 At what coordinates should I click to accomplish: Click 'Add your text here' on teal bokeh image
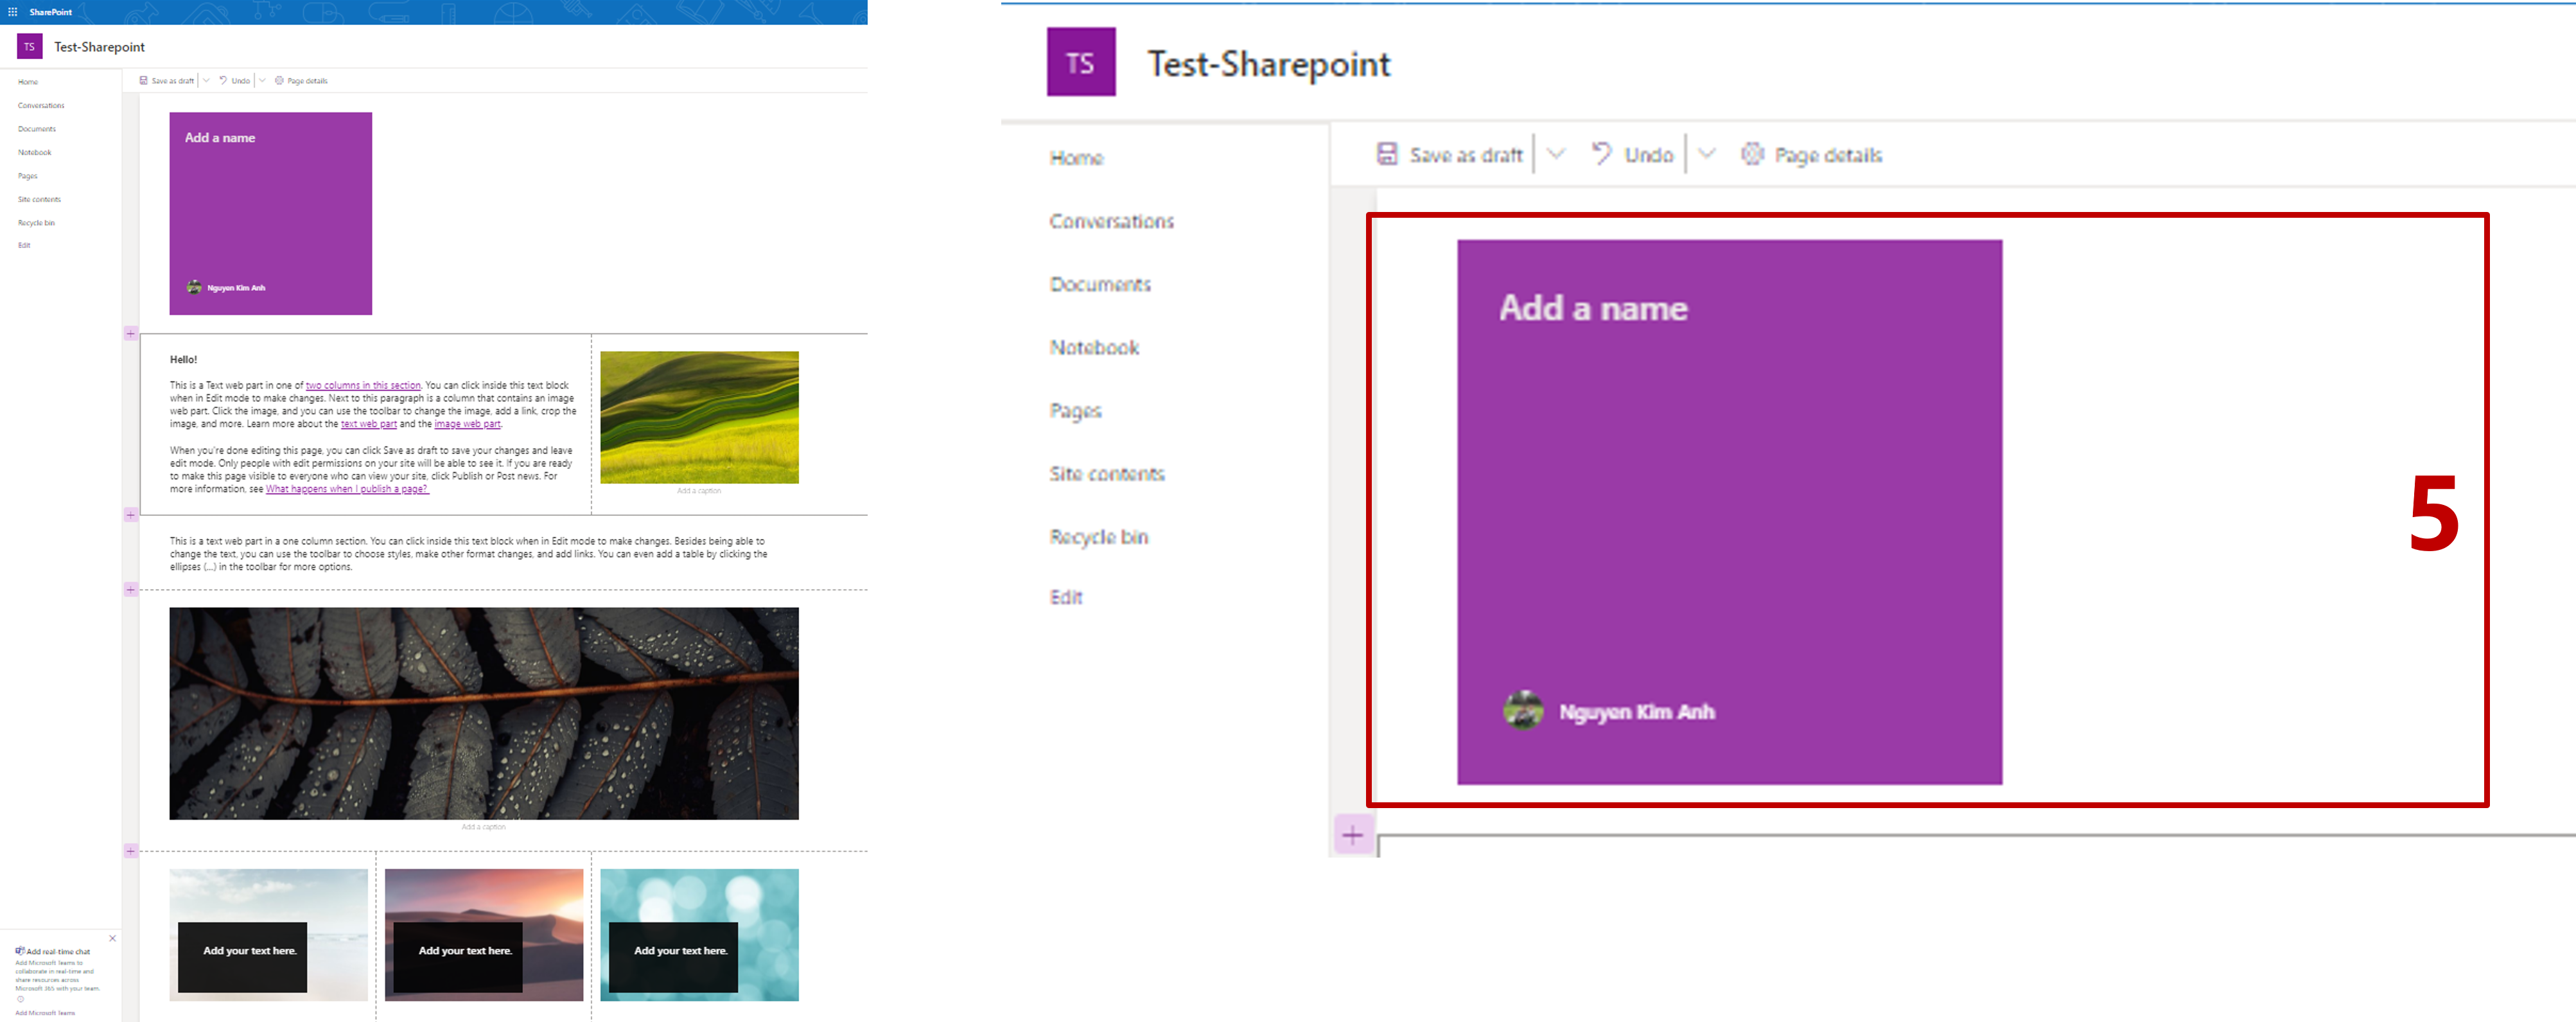tap(680, 951)
